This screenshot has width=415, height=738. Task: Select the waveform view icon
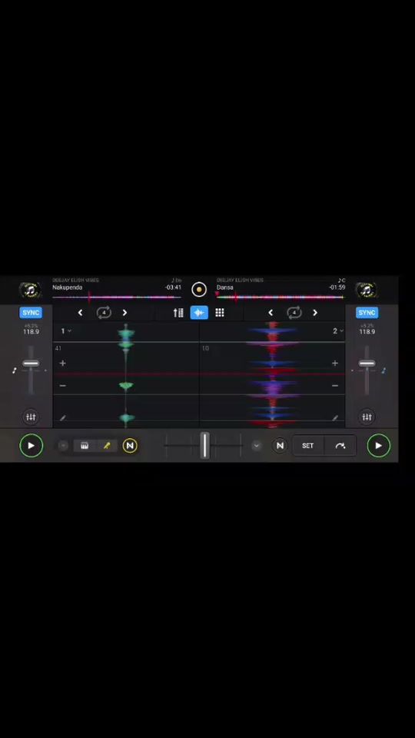[199, 313]
